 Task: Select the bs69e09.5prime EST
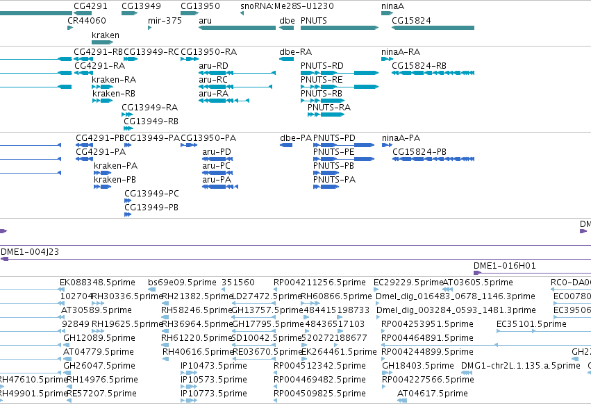tap(151, 289)
